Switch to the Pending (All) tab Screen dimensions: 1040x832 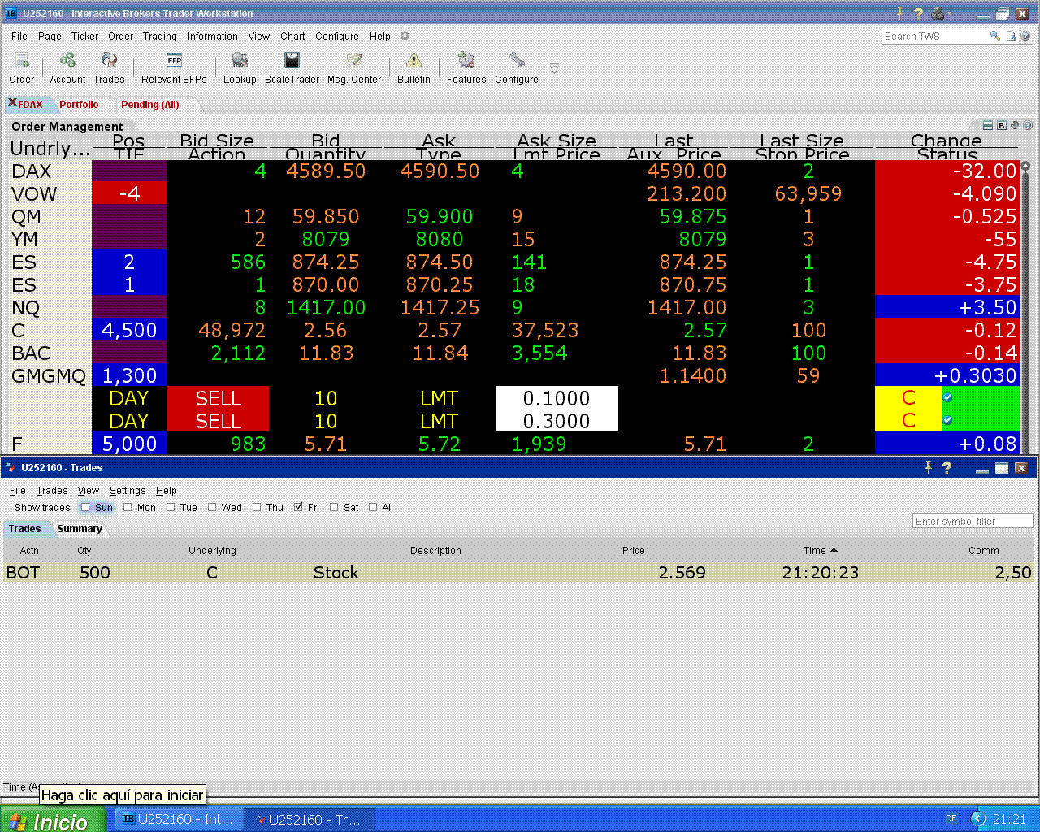pos(150,105)
